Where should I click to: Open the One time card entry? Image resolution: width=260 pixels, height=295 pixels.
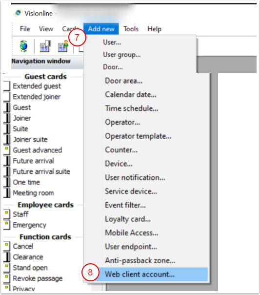coord(26,182)
